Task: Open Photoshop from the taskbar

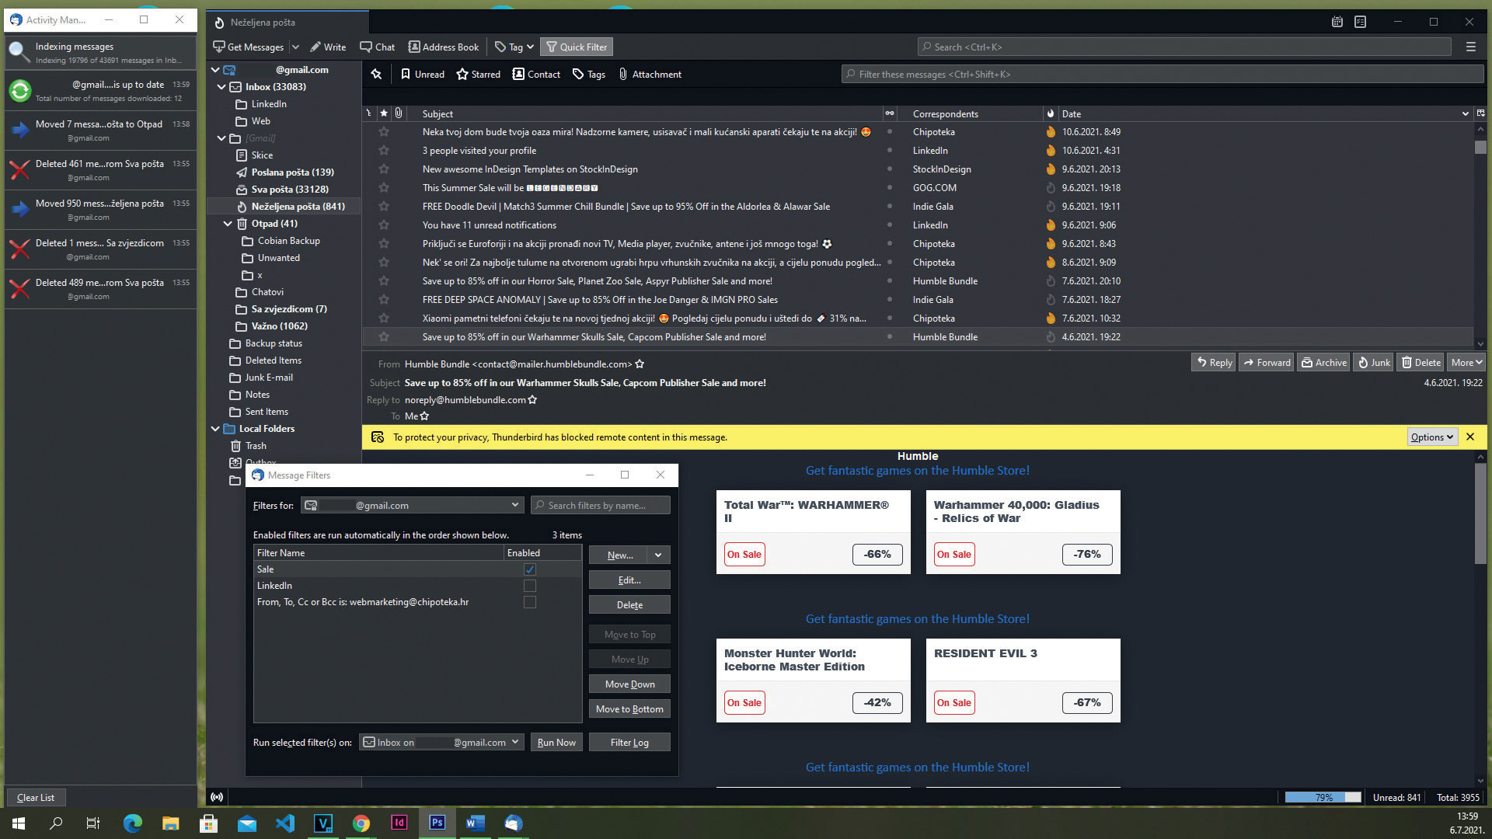Action: tap(437, 823)
